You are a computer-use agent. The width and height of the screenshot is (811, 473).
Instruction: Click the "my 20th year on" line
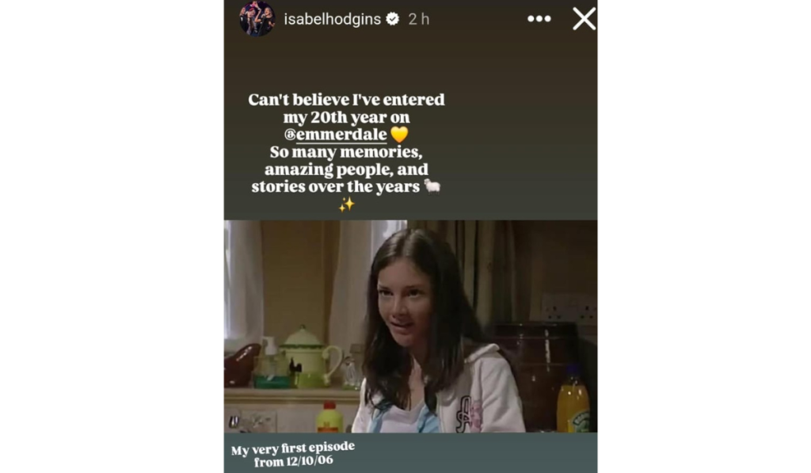click(346, 117)
